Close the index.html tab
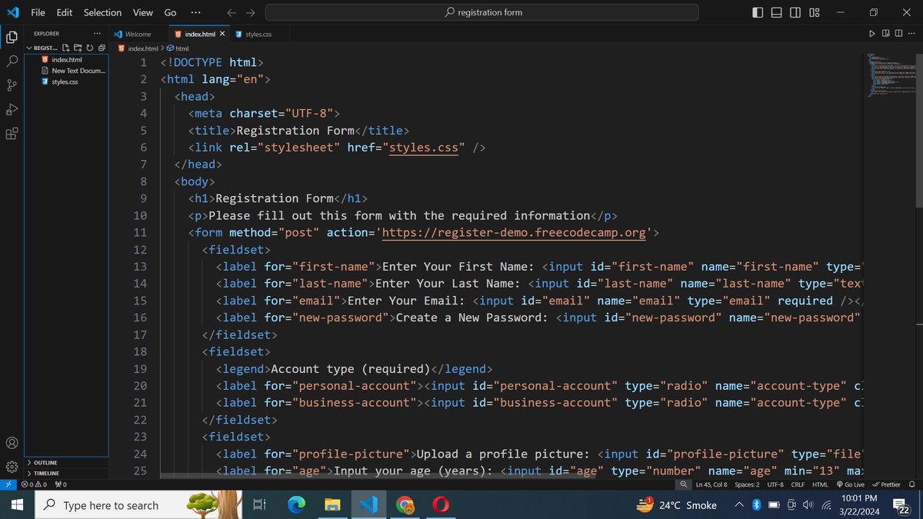The width and height of the screenshot is (923, 519). [x=222, y=34]
